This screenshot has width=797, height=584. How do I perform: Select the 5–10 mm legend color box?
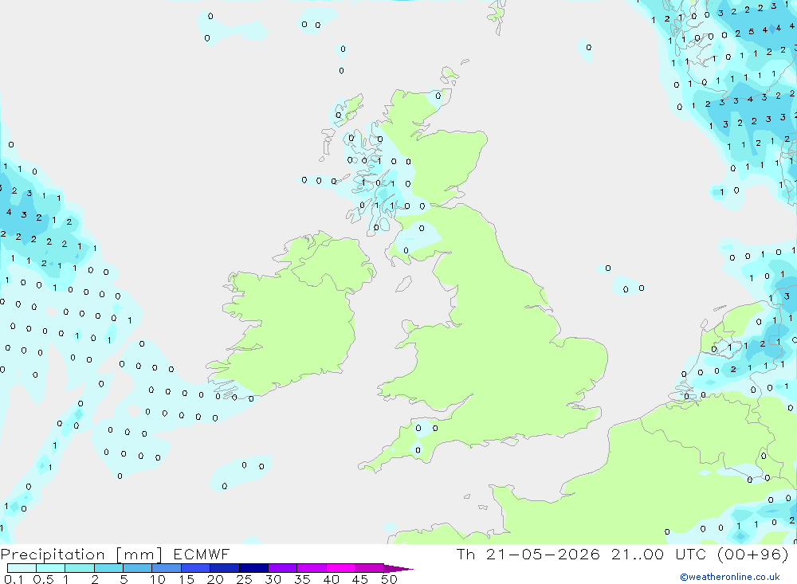137,568
